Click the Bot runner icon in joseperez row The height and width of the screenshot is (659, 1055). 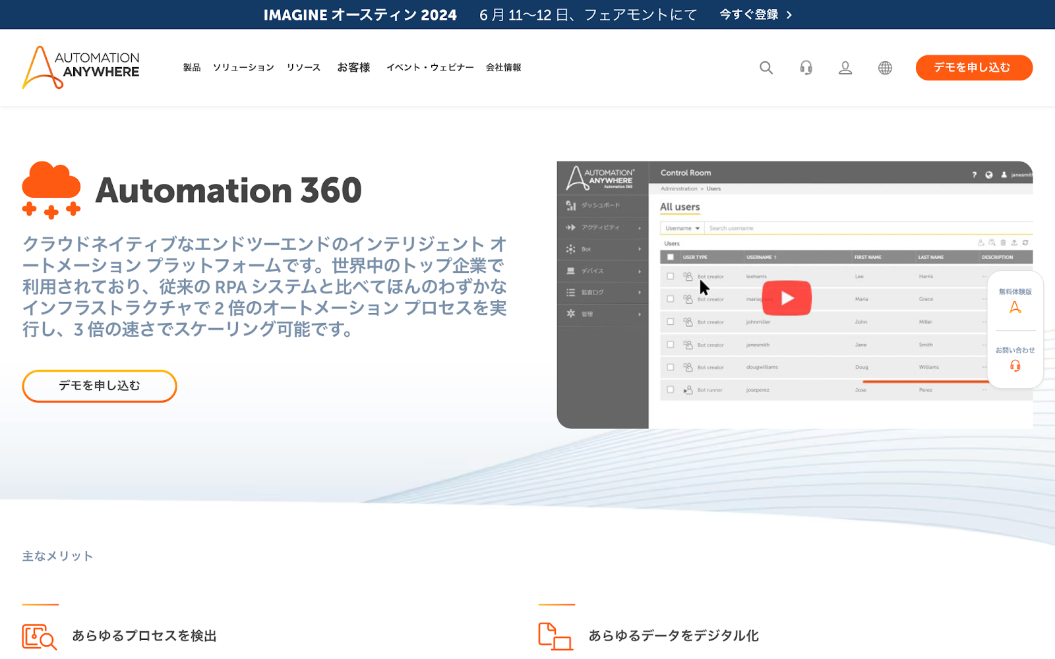688,390
